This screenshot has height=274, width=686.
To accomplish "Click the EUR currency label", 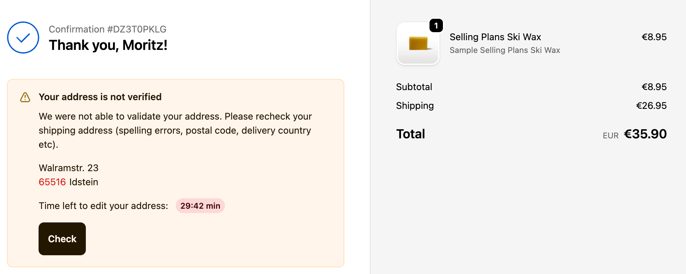I will [x=611, y=136].
